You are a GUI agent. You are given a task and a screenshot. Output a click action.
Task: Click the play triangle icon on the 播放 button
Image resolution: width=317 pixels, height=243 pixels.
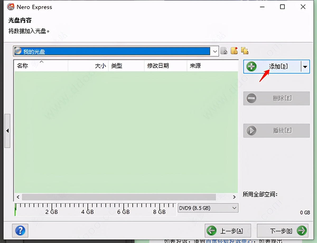[x=251, y=130]
